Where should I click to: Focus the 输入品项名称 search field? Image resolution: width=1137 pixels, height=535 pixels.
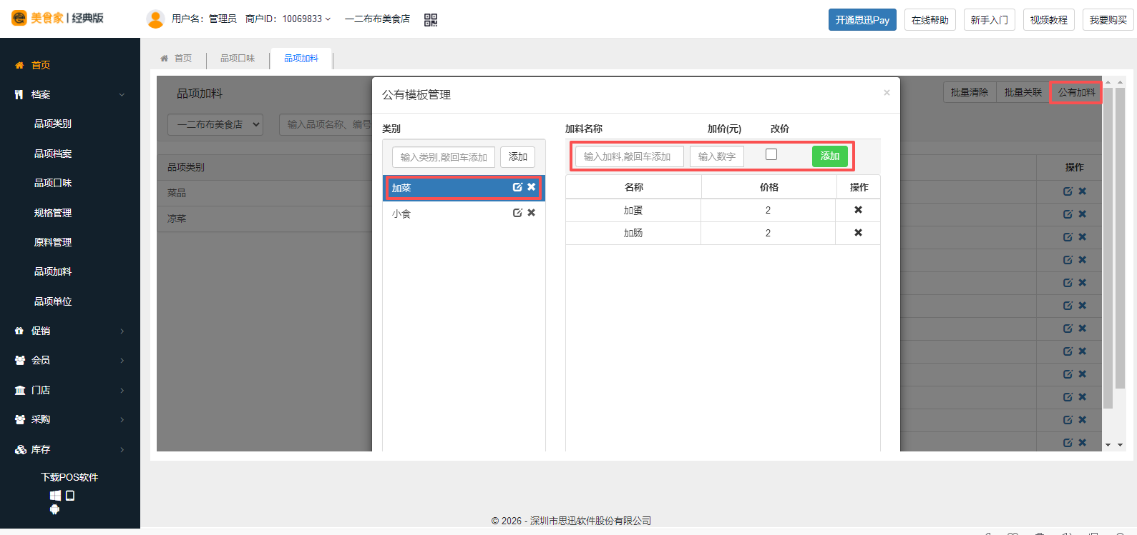[x=326, y=124]
